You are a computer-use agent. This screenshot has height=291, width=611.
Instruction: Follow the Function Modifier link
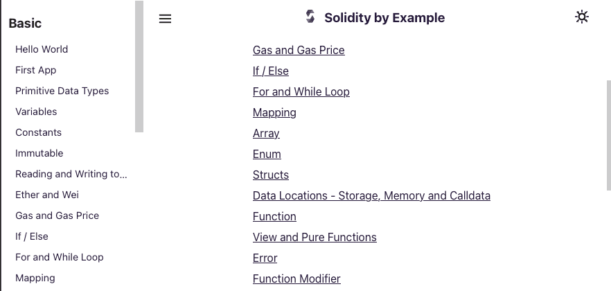point(296,279)
